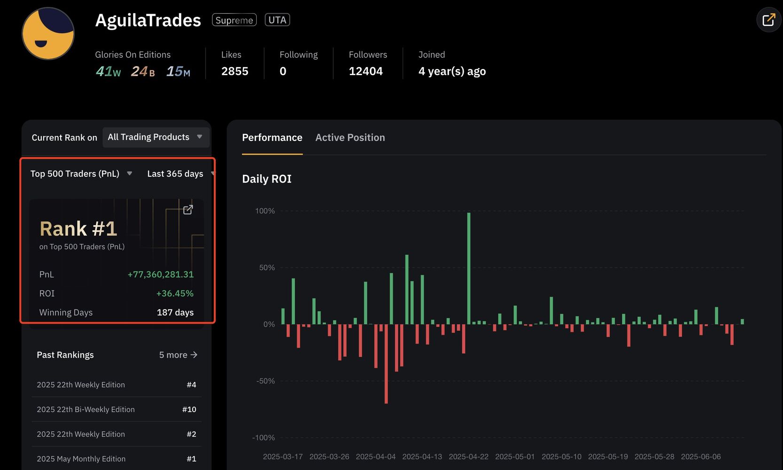Click the UTA badge next to the username

(277, 20)
